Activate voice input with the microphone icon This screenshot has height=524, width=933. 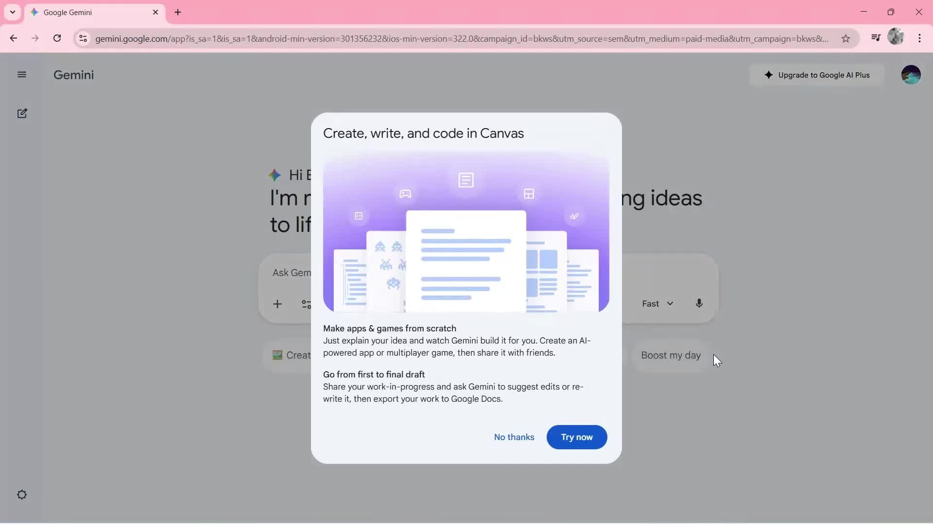coord(699,303)
